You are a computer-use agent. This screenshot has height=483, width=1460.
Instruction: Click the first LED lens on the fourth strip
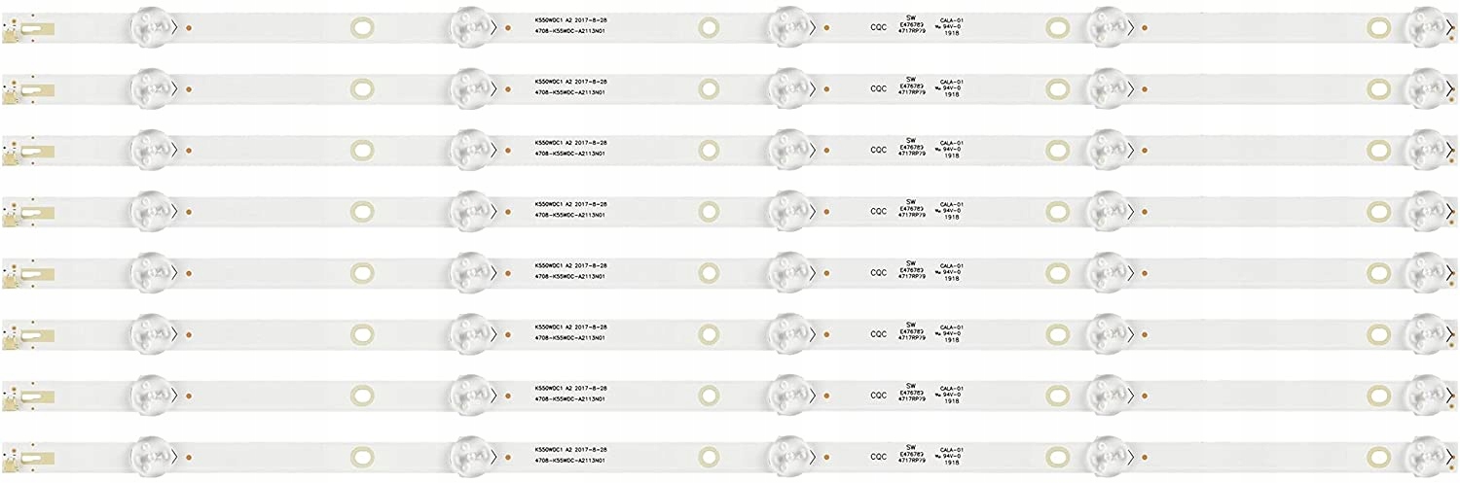[x=149, y=210]
